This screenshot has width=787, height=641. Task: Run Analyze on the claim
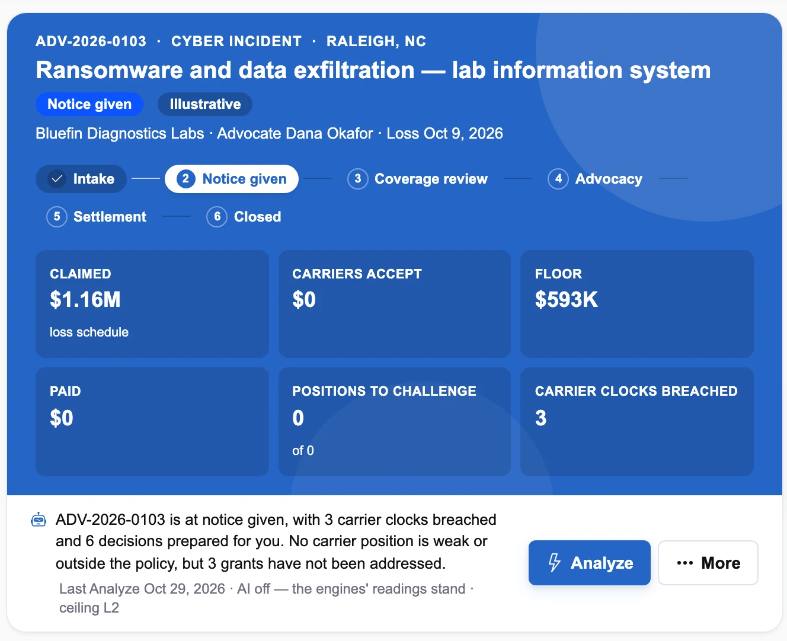pos(590,563)
